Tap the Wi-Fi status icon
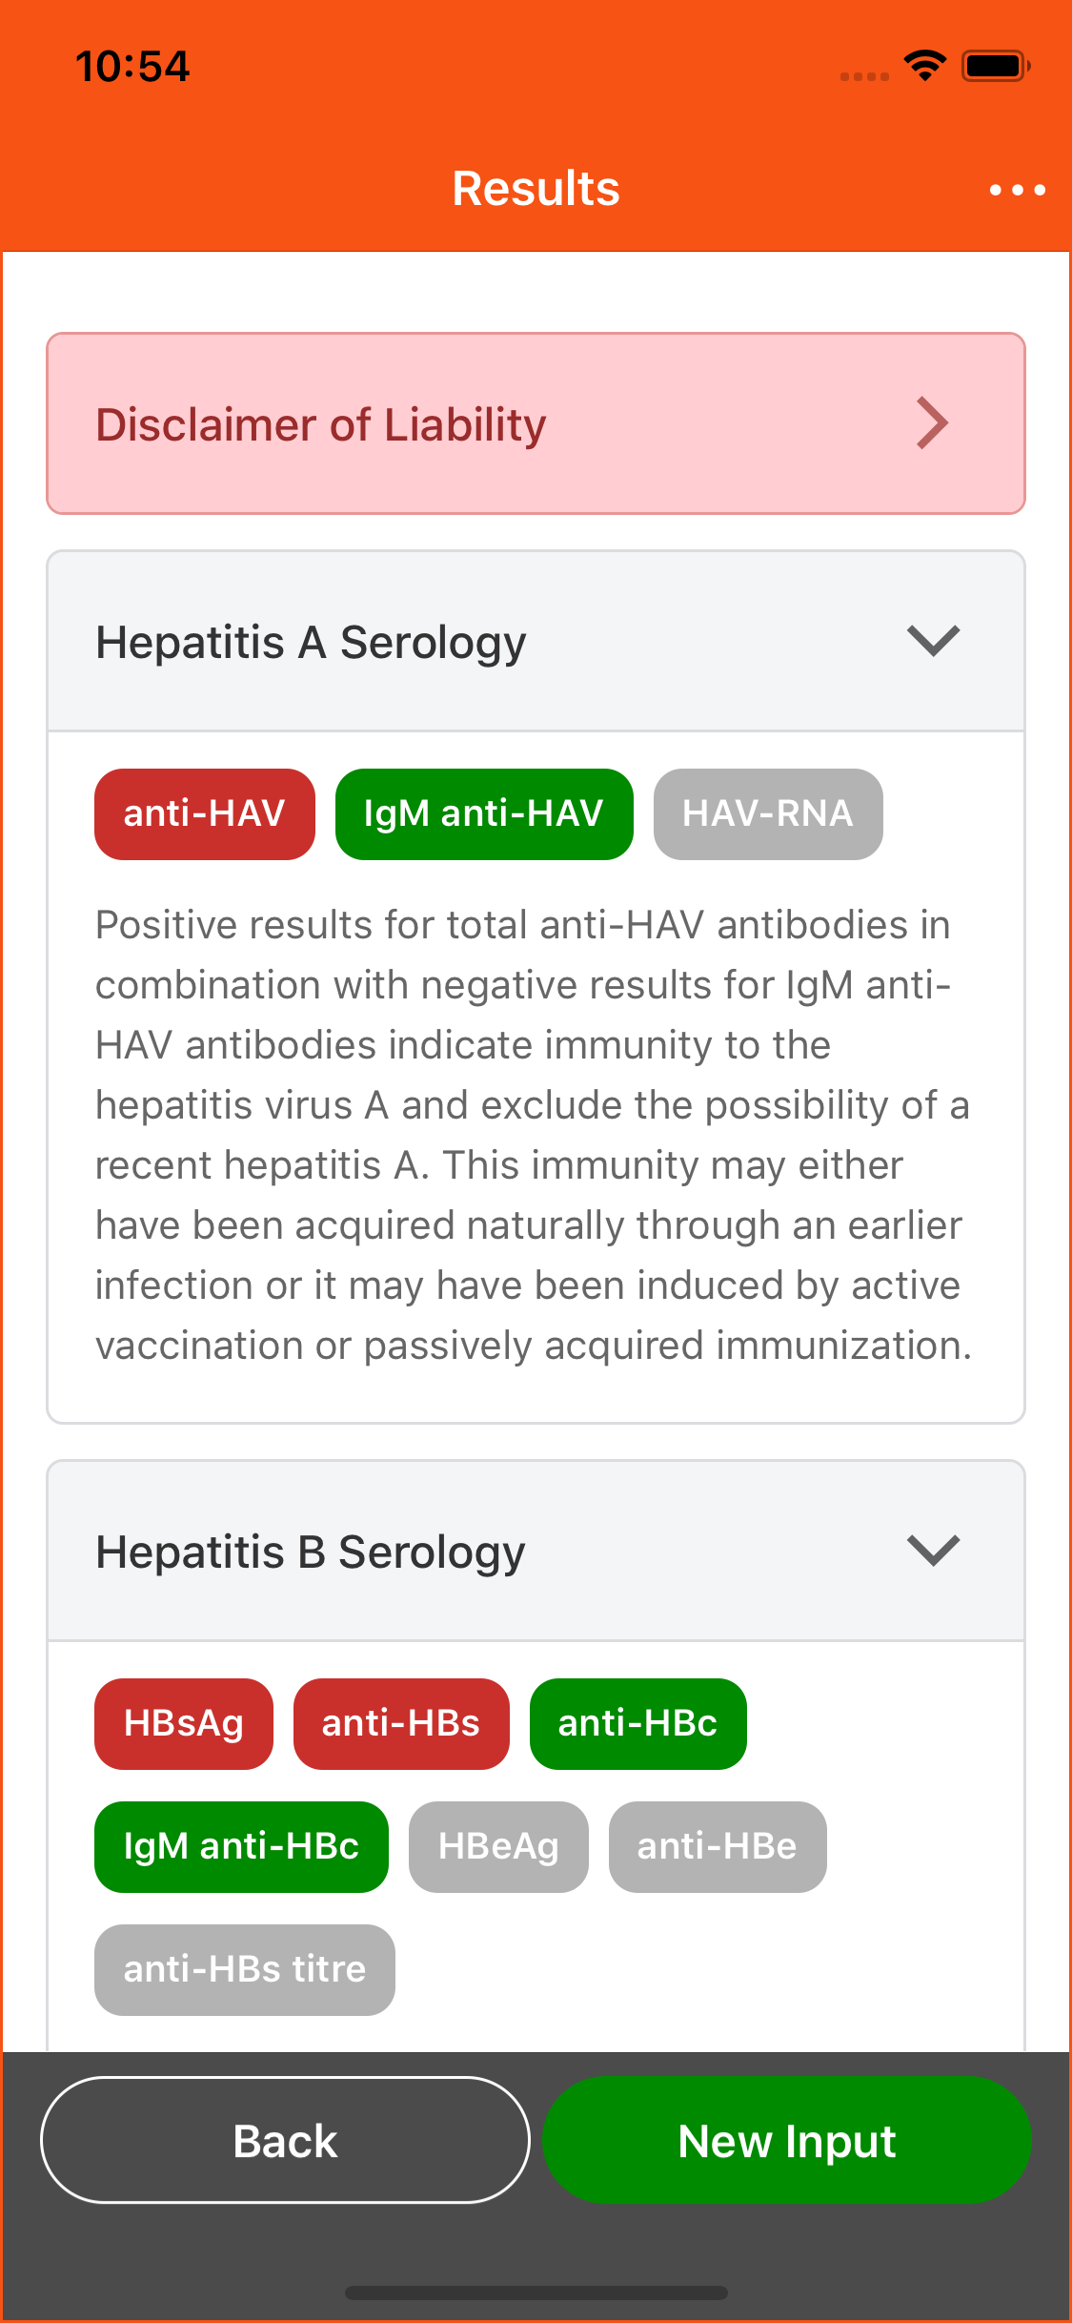 coord(924,66)
